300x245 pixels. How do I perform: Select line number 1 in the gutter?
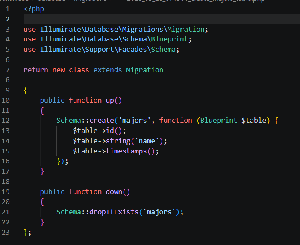[7, 9]
